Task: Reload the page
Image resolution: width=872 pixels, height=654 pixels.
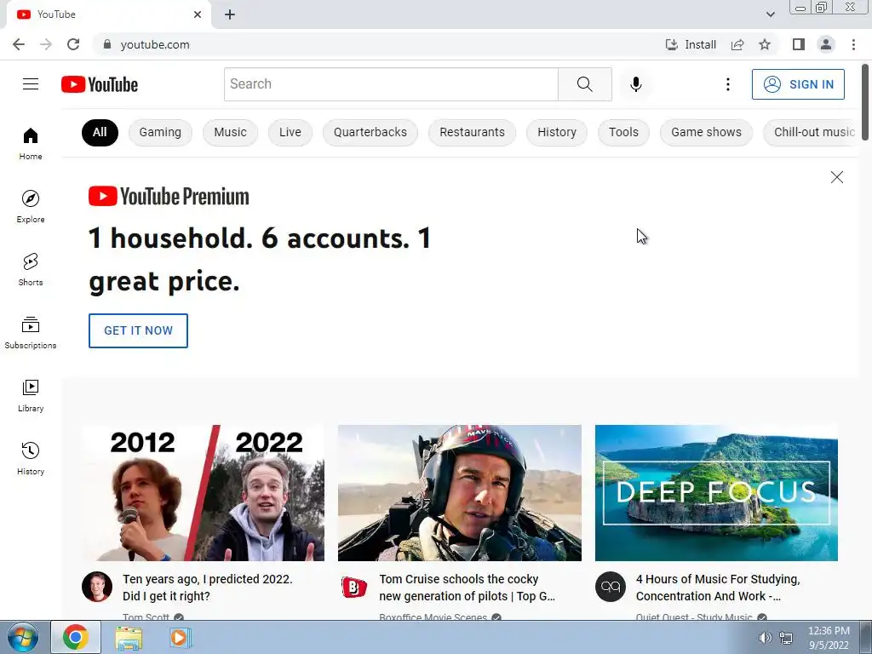Action: (x=73, y=44)
